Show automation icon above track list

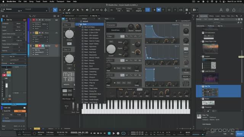[34, 16]
